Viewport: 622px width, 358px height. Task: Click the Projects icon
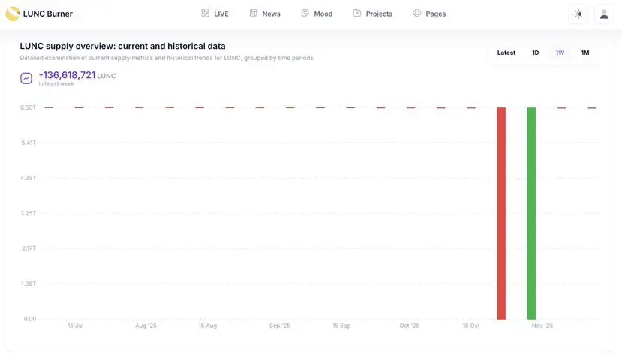[357, 13]
